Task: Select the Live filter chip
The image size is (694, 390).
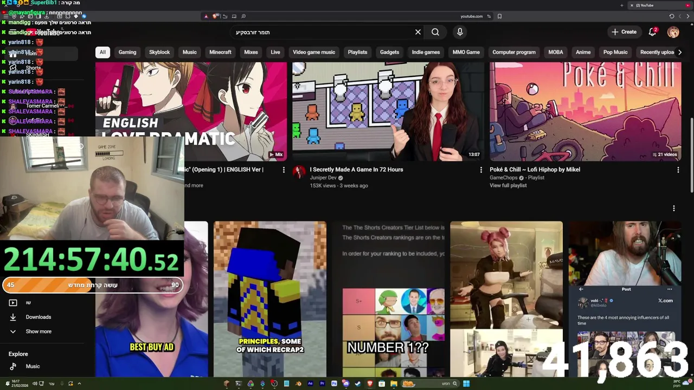Action: click(x=275, y=52)
